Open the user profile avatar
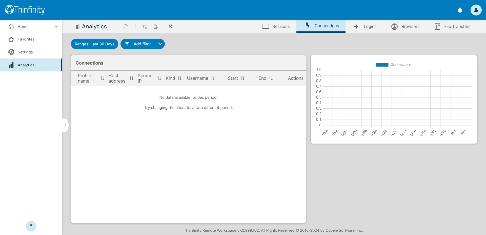This screenshot has height=235, width=486. tap(476, 10)
